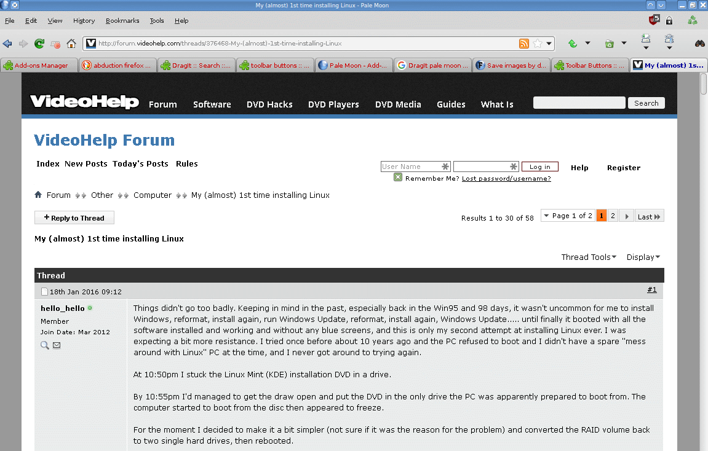Open the File menu
This screenshot has height=451, width=708.
[9, 21]
